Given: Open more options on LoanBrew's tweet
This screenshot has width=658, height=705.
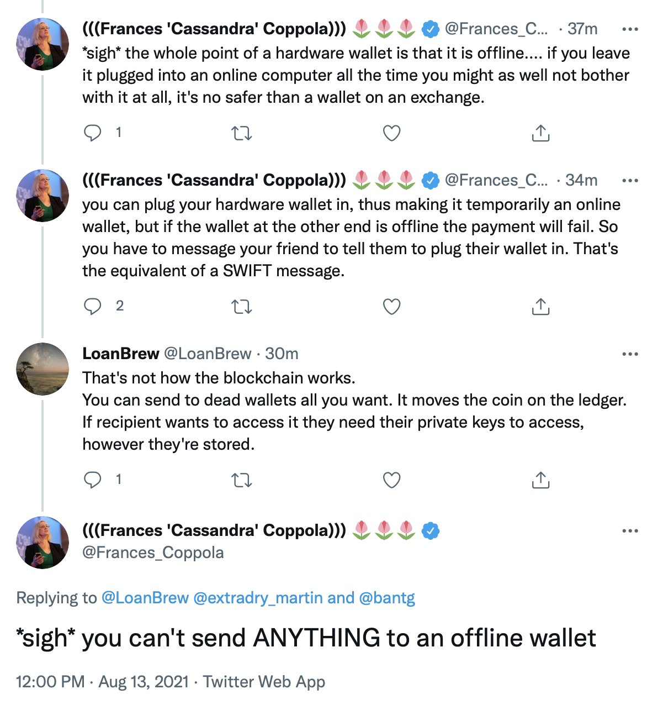Looking at the screenshot, I should pyautogui.click(x=630, y=354).
